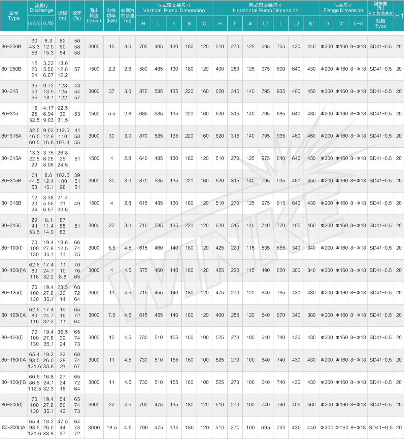The height and width of the screenshot is (439, 404).
Task: Select the Flange Dimension header
Action: coord(343,8)
